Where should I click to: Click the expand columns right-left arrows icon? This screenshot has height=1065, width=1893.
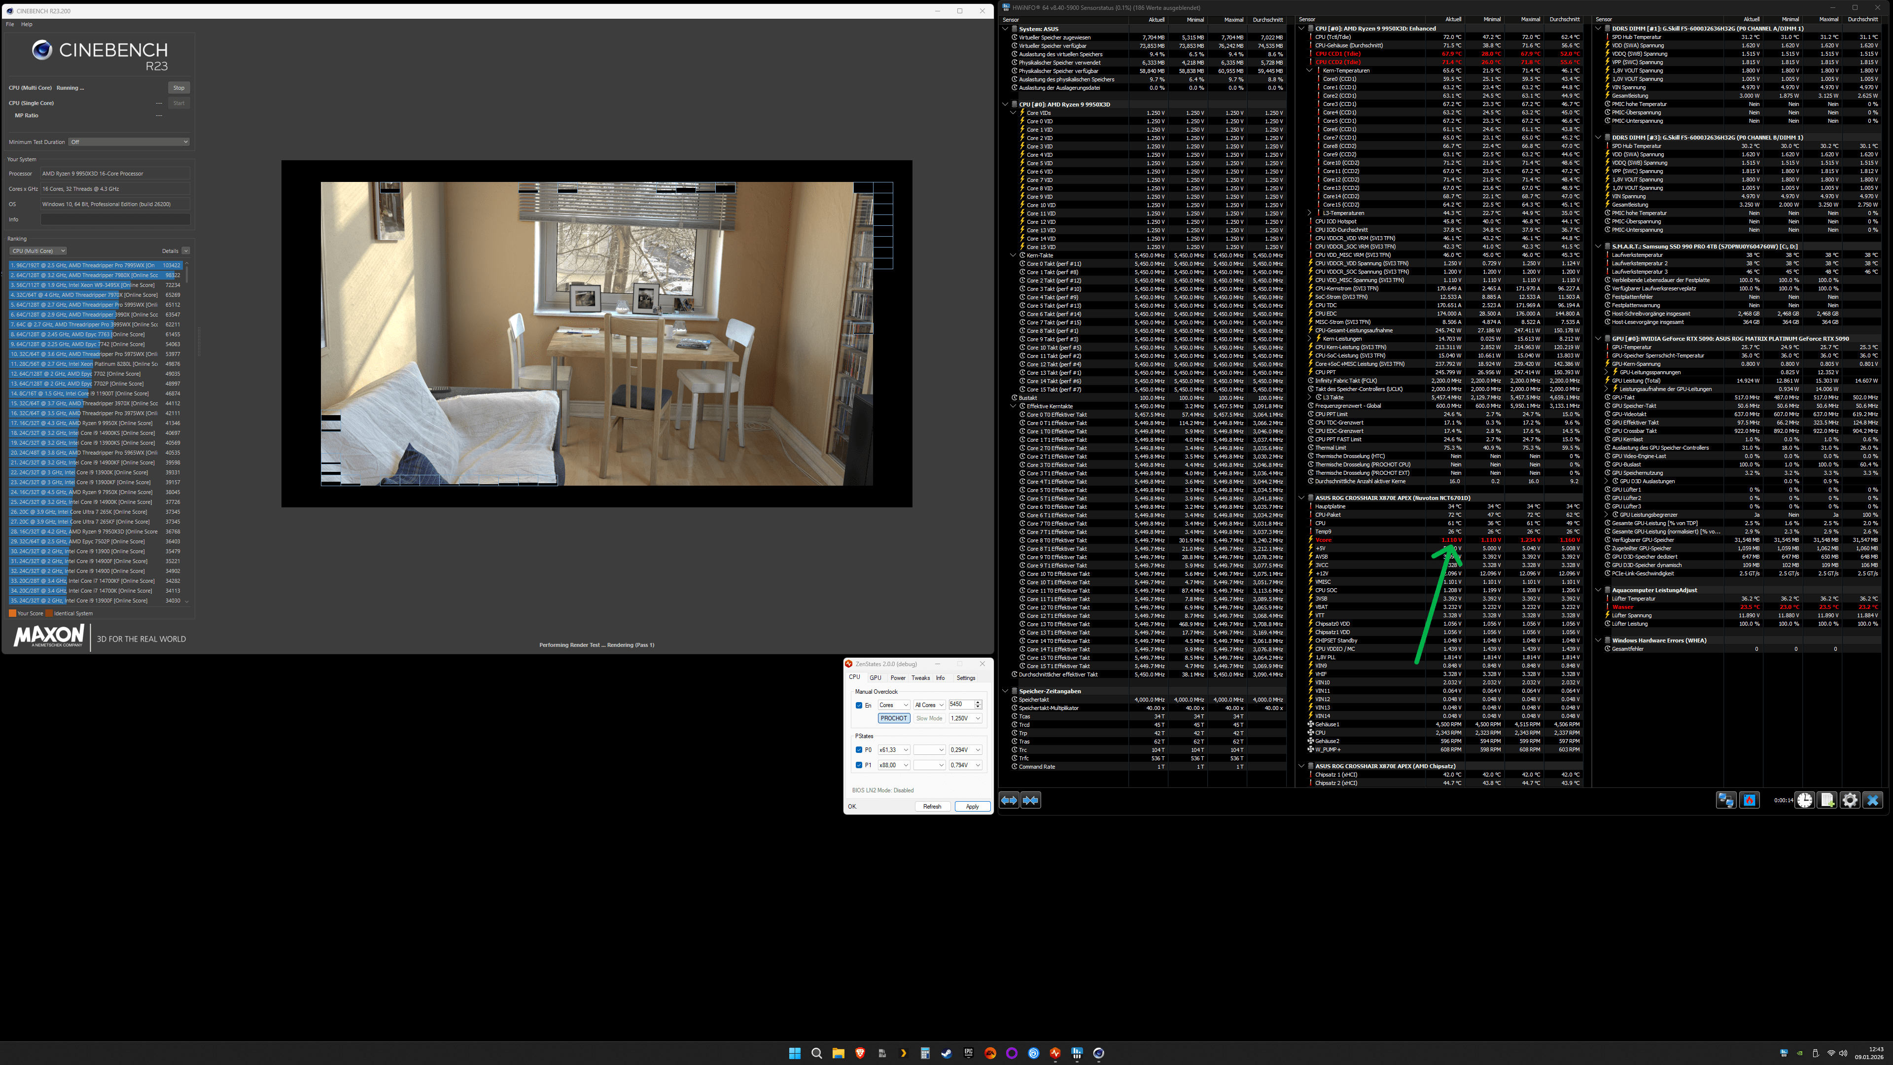click(x=1009, y=800)
